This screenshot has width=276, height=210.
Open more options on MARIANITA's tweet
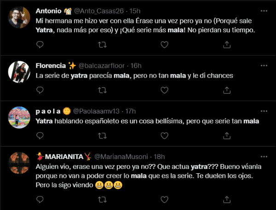point(264,157)
